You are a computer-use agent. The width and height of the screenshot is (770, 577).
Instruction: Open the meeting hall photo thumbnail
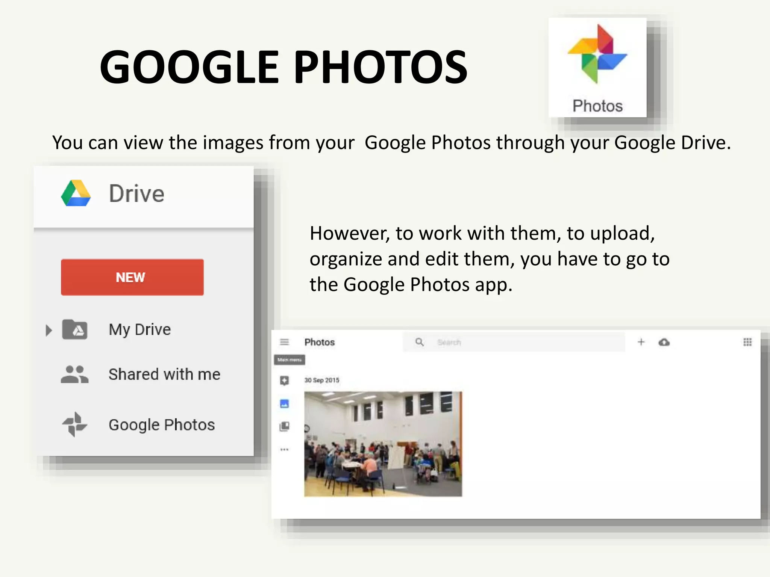(383, 444)
